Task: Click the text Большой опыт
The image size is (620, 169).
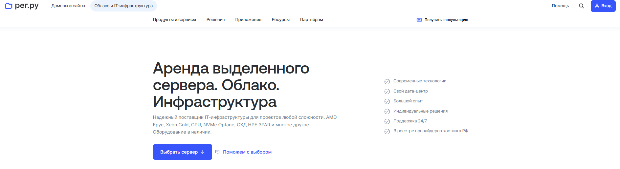Action: click(408, 101)
